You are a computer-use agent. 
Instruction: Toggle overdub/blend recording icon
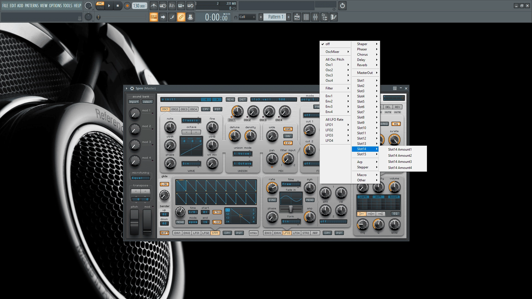point(181,6)
